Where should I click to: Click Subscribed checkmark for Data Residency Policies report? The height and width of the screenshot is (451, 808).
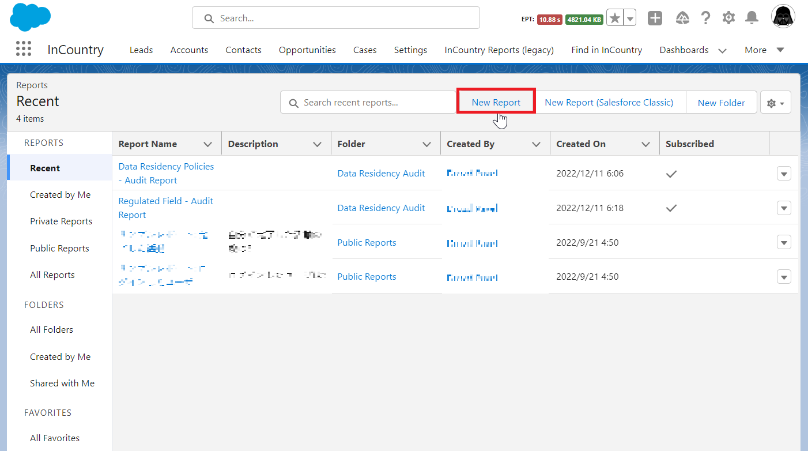coord(671,174)
